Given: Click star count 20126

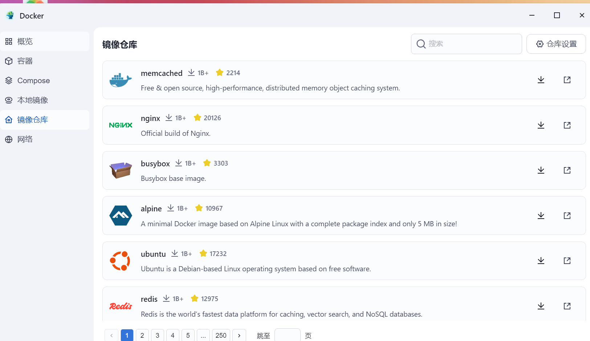Looking at the screenshot, I should click(212, 118).
